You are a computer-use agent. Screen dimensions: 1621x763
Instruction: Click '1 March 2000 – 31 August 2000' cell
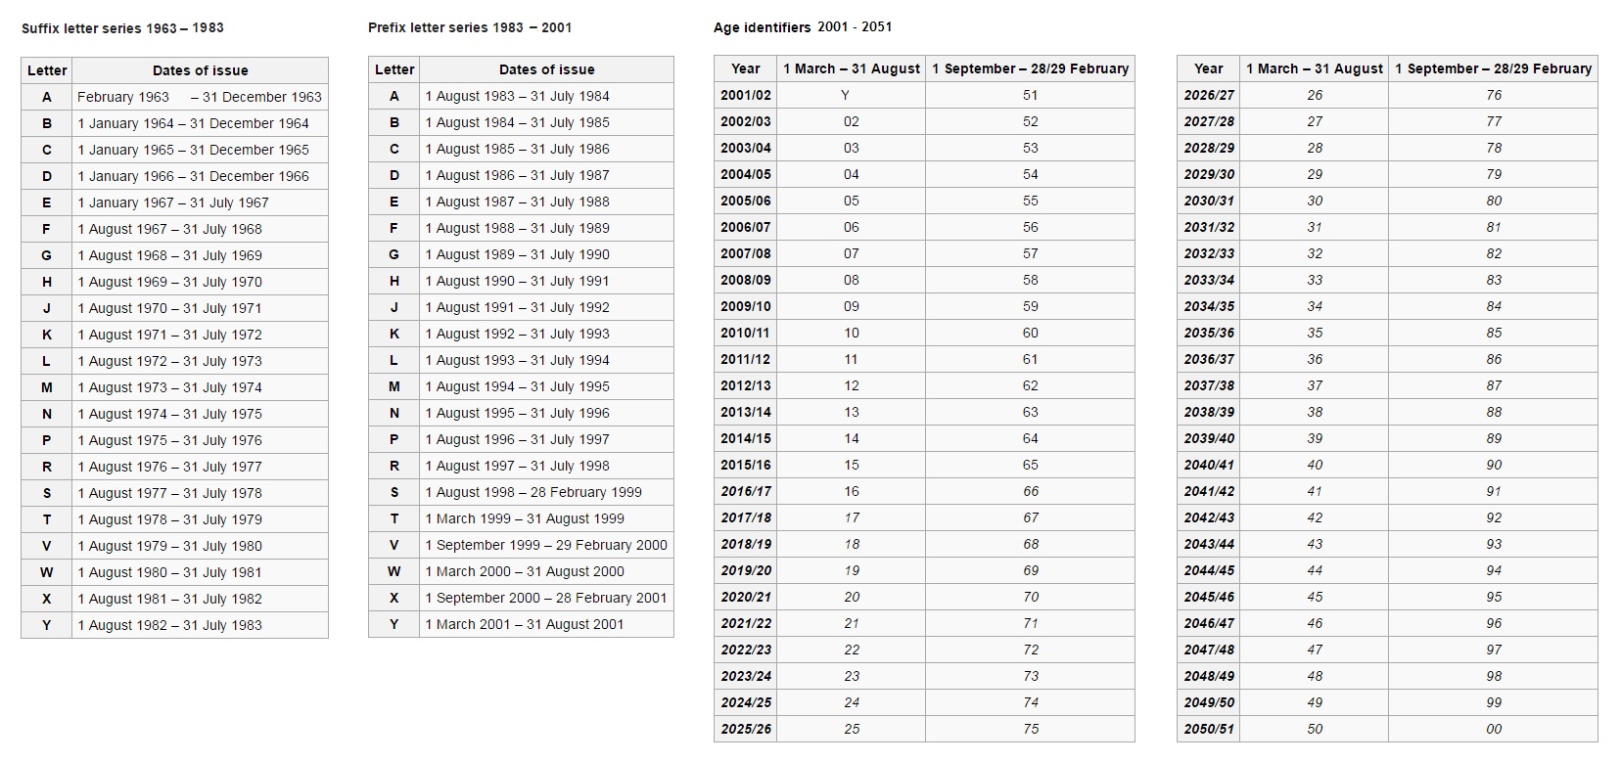(546, 571)
